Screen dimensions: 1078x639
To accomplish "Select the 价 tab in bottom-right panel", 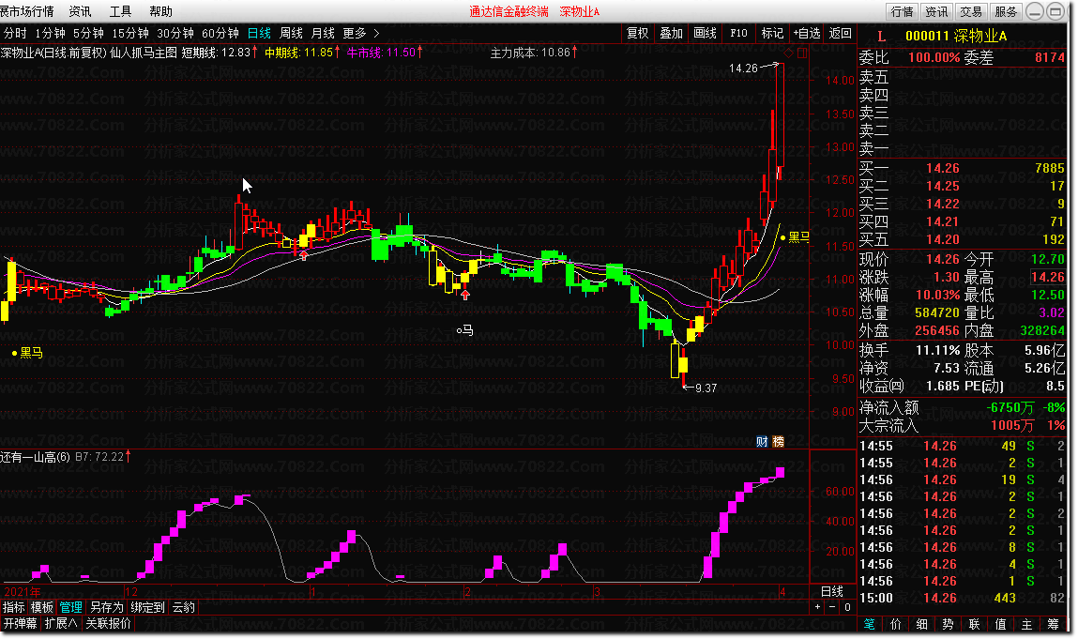I will pyautogui.click(x=896, y=625).
